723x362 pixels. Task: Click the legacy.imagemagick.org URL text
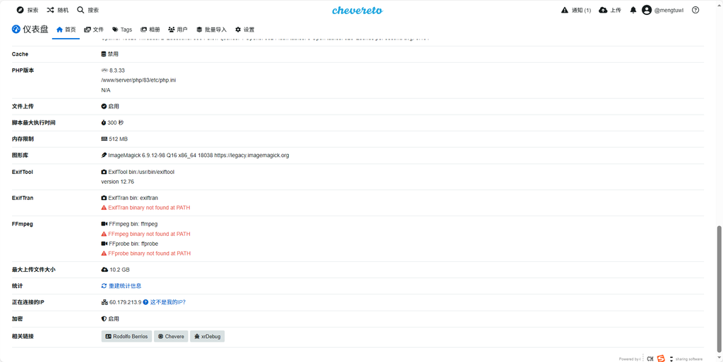coord(252,156)
